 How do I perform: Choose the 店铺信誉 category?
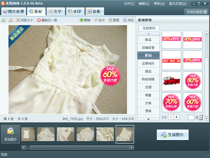tap(148, 48)
